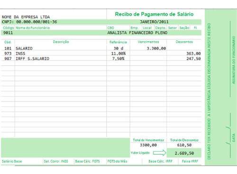237x174 pixels.
Task: Click the 'CBO' column label
Action: click(110, 28)
